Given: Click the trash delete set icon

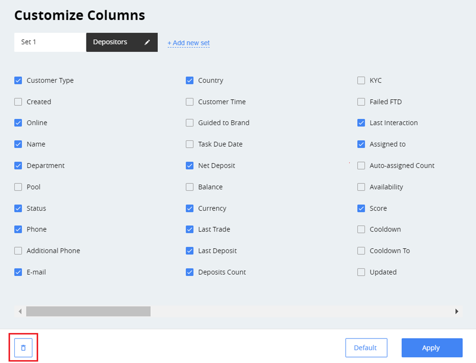Looking at the screenshot, I should 23,348.
